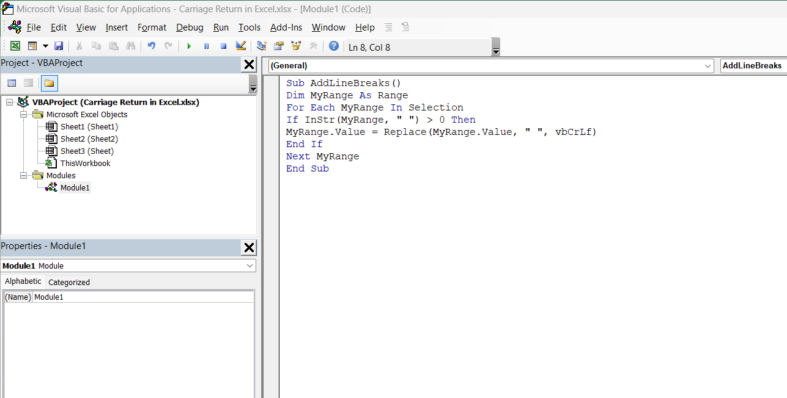Switch to the Categorized properties tab
Screen dimensions: 787x398
69,282
